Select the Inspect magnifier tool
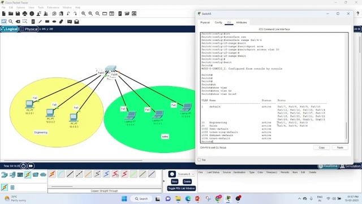 [11, 22]
